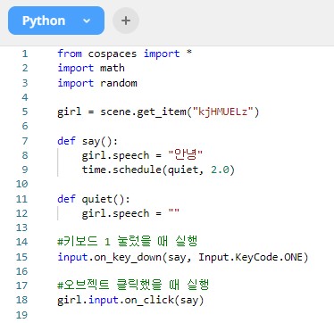Click the comment '#키보드 1 눌렀을 때 실행'
This screenshot has width=334, height=323.
128,242
